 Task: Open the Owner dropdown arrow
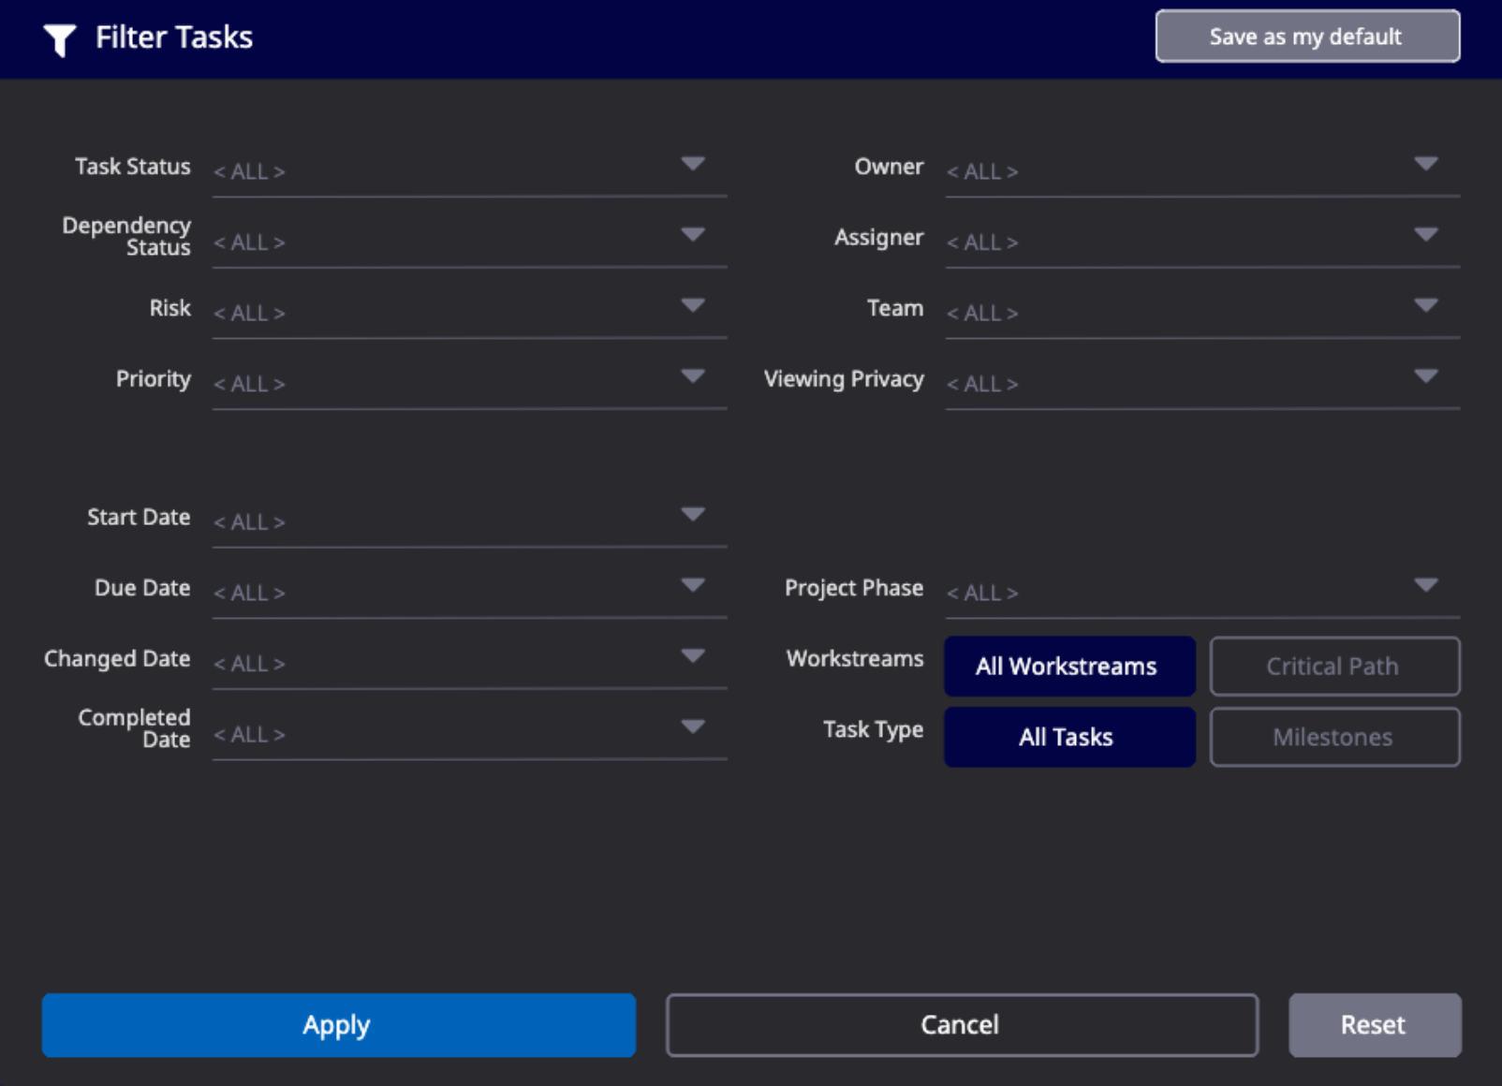(1425, 164)
